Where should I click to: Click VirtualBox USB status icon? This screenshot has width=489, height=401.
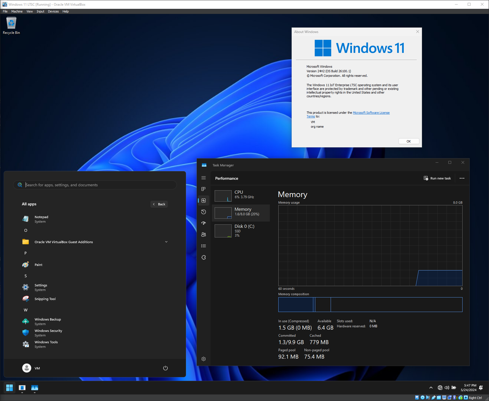(x=434, y=398)
